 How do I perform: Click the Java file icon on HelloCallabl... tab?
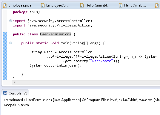[x=121, y=5]
